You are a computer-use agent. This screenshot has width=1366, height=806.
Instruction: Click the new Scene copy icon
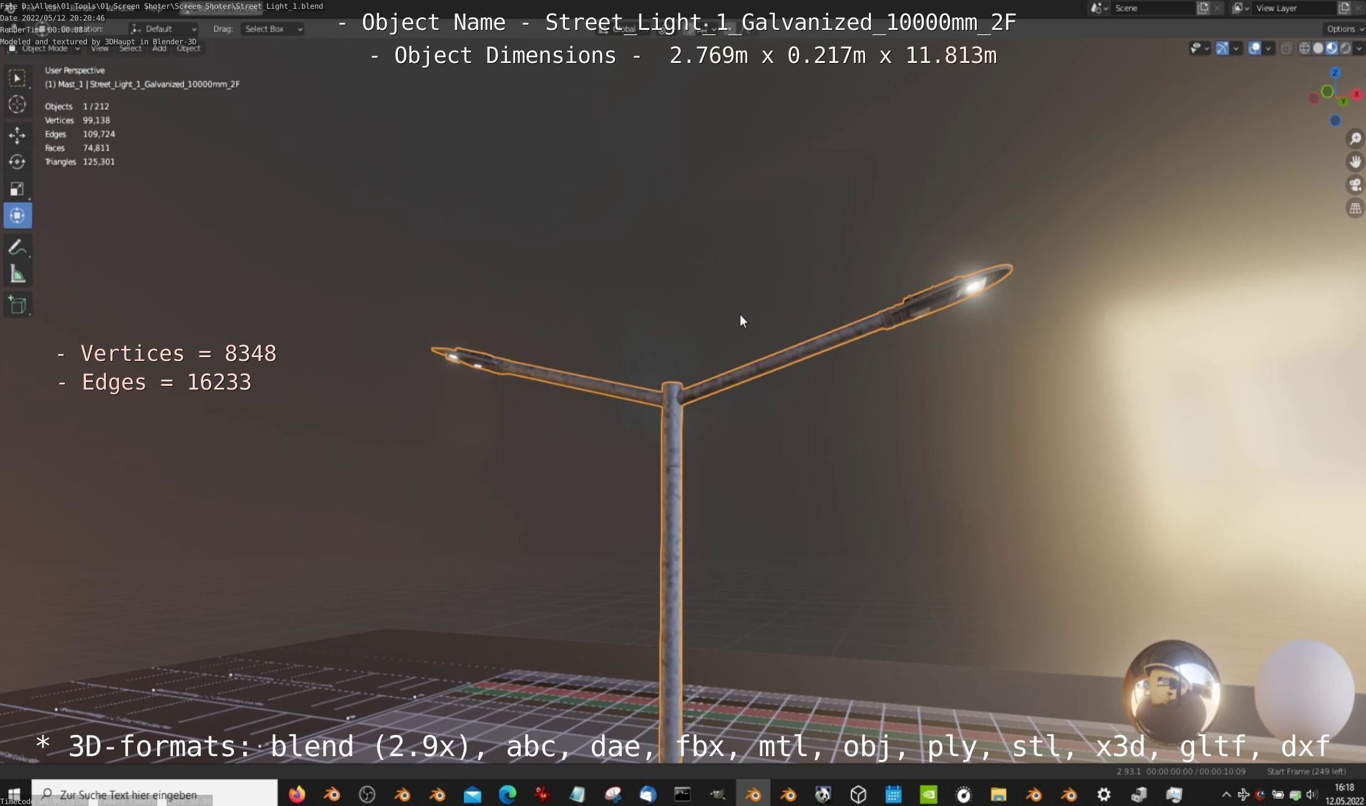point(1203,8)
